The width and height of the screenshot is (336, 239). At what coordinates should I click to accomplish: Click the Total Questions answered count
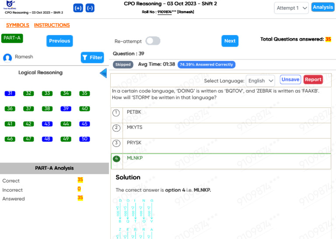(x=328, y=39)
